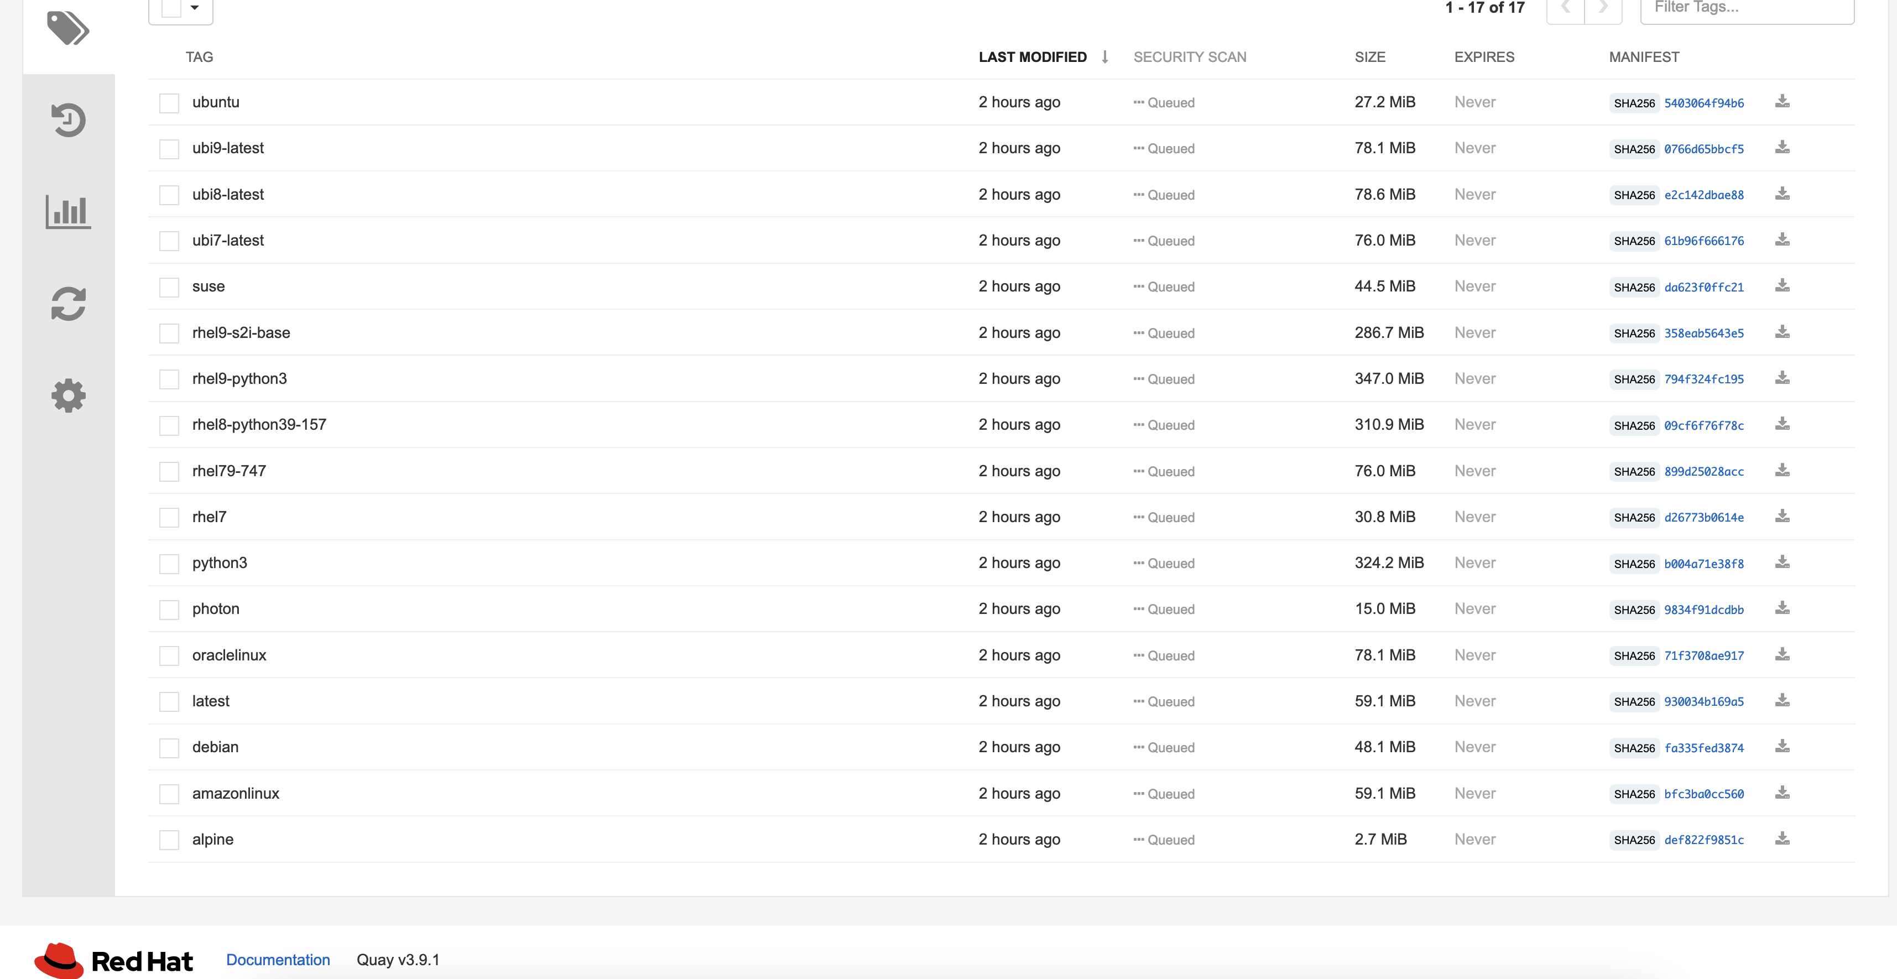Image resolution: width=1897 pixels, height=979 pixels.
Task: Open manifest link 5403064f94b6
Action: click(1703, 103)
